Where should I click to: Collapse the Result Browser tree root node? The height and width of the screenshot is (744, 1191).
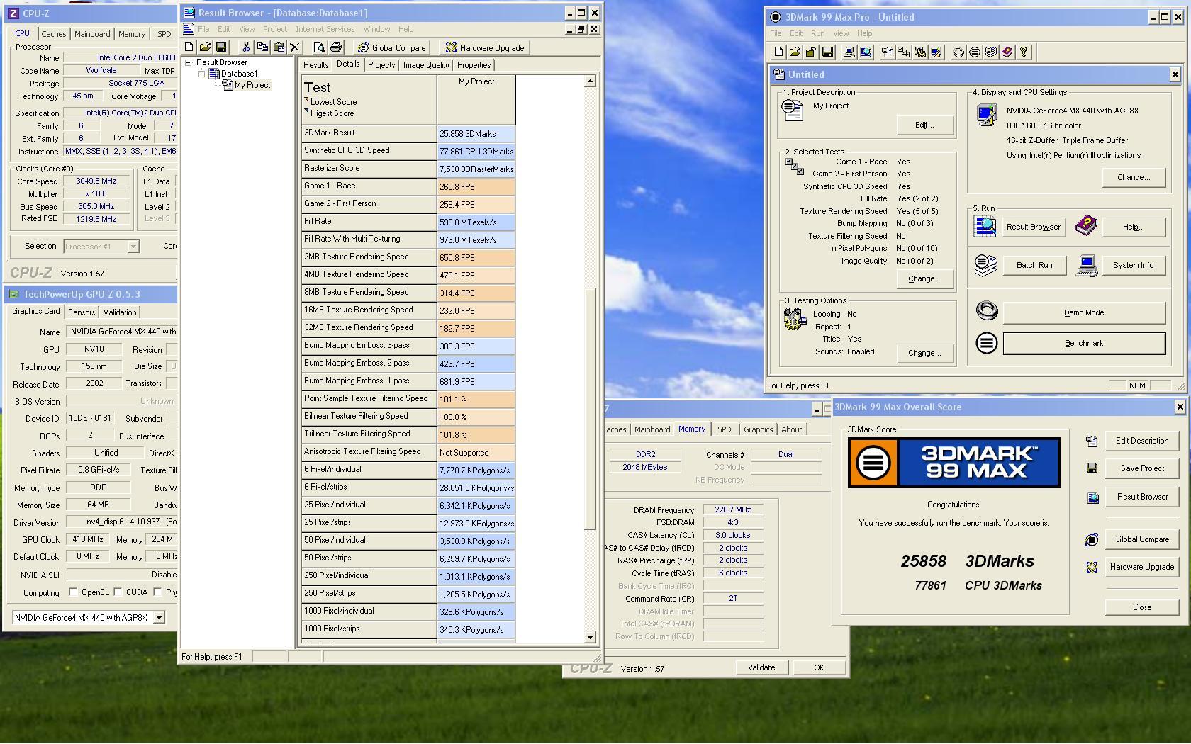(189, 62)
